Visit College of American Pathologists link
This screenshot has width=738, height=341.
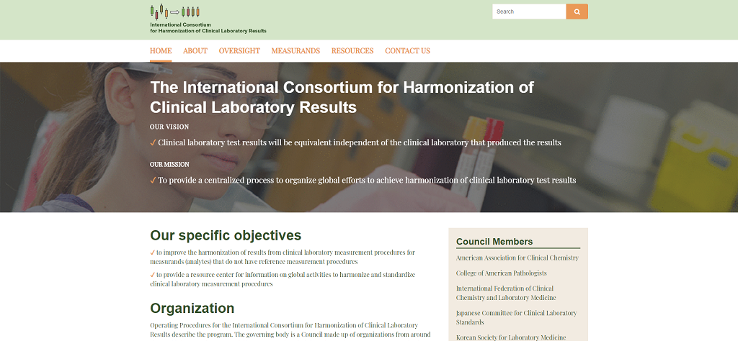501,273
